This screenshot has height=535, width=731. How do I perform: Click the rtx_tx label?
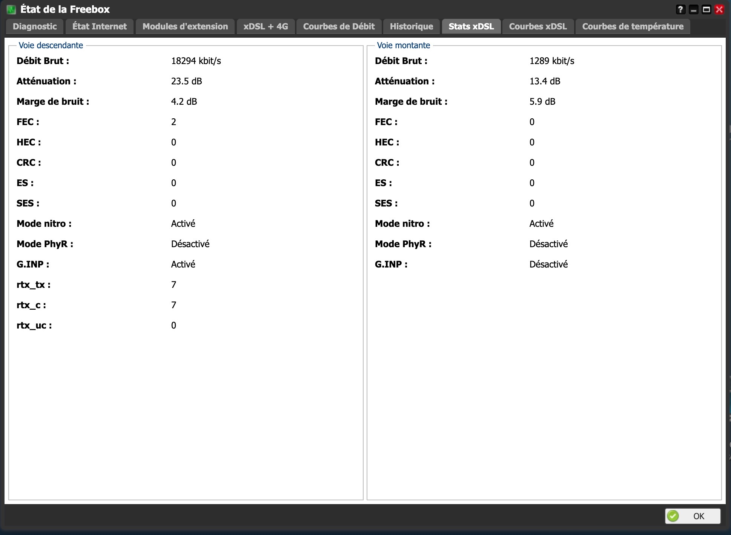click(34, 285)
